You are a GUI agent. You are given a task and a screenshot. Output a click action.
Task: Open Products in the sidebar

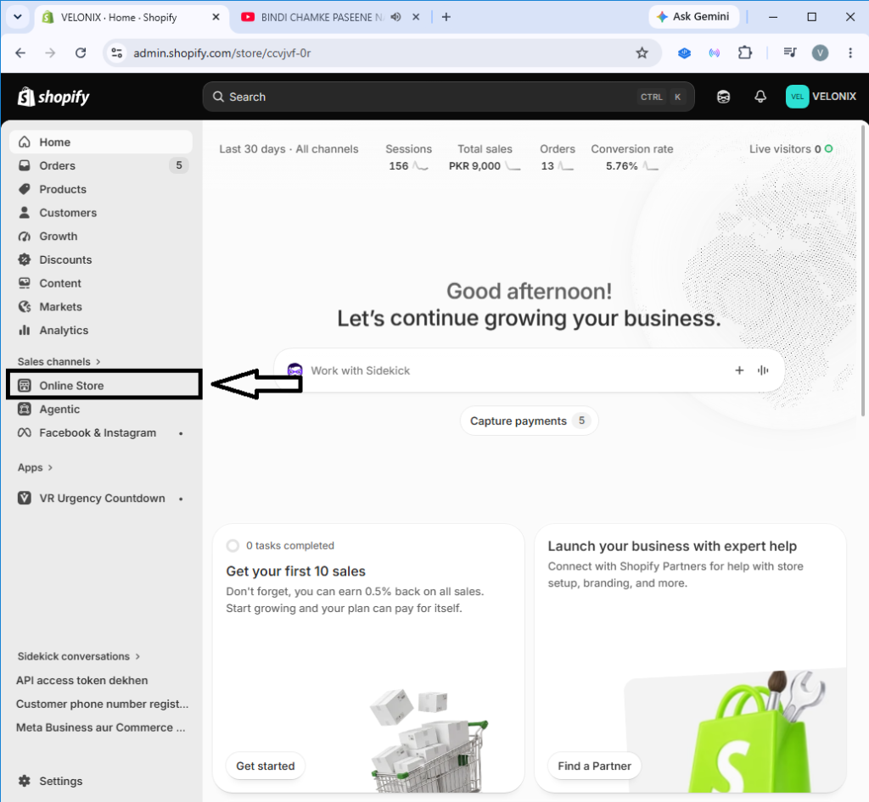pos(101,189)
